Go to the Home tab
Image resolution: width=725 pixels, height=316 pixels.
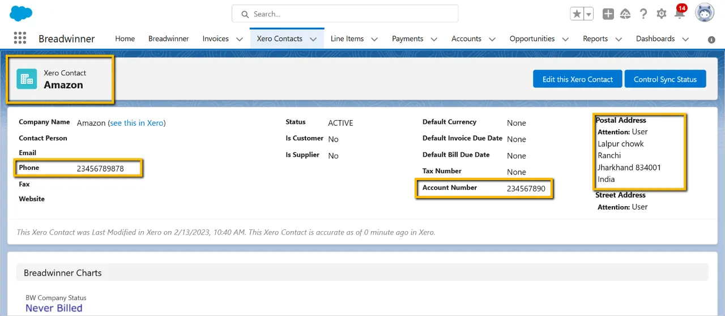click(x=125, y=39)
